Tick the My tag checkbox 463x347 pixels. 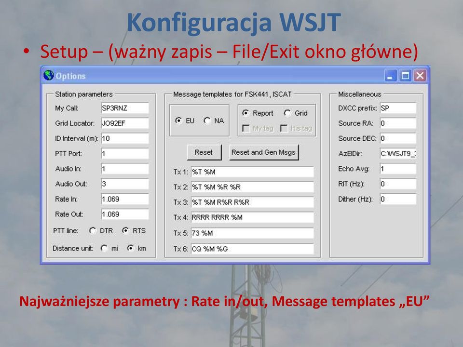[245, 128]
